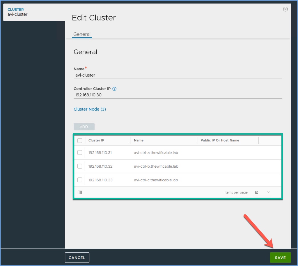The image size is (298, 266).
Task: Close the Edit Cluster dialog
Action: 285,9
